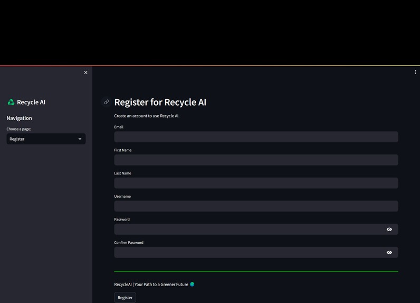Click the 'Recycle AI' sidebar title
The height and width of the screenshot is (303, 420).
click(x=31, y=102)
